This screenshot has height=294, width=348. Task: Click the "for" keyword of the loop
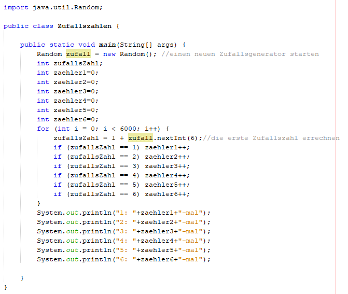43,129
